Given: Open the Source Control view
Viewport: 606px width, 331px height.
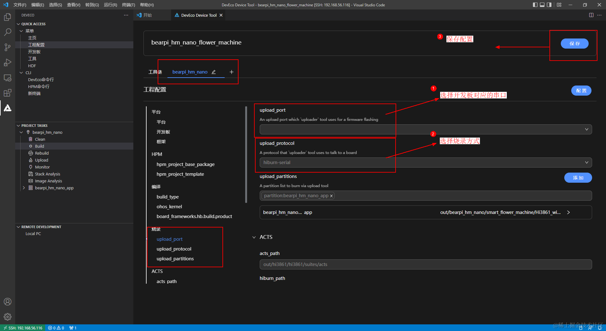Looking at the screenshot, I should point(8,47).
